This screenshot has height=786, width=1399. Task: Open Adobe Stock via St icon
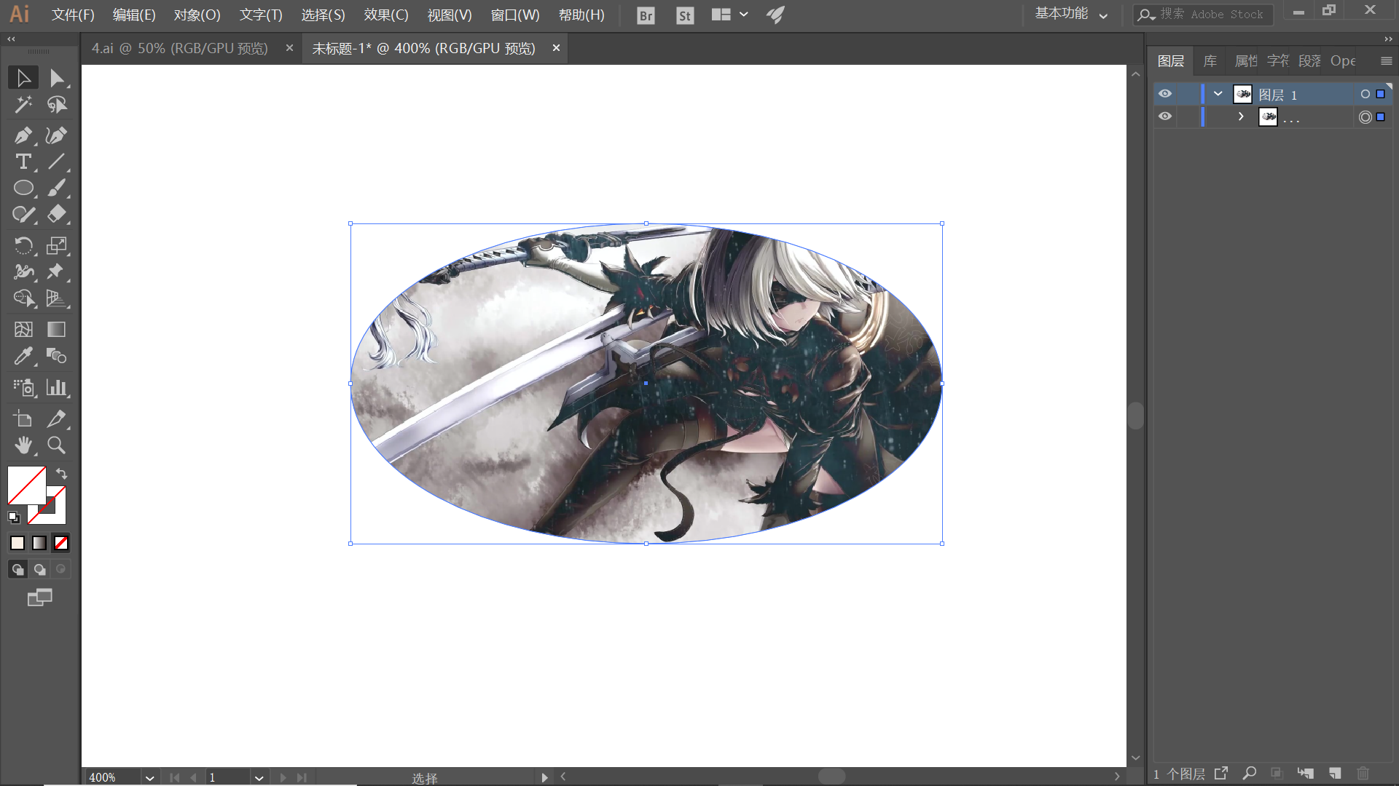(685, 15)
